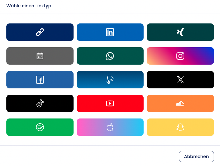Pick the SoundCloud link type
Image resolution: width=220 pixels, height=166 pixels.
click(180, 104)
